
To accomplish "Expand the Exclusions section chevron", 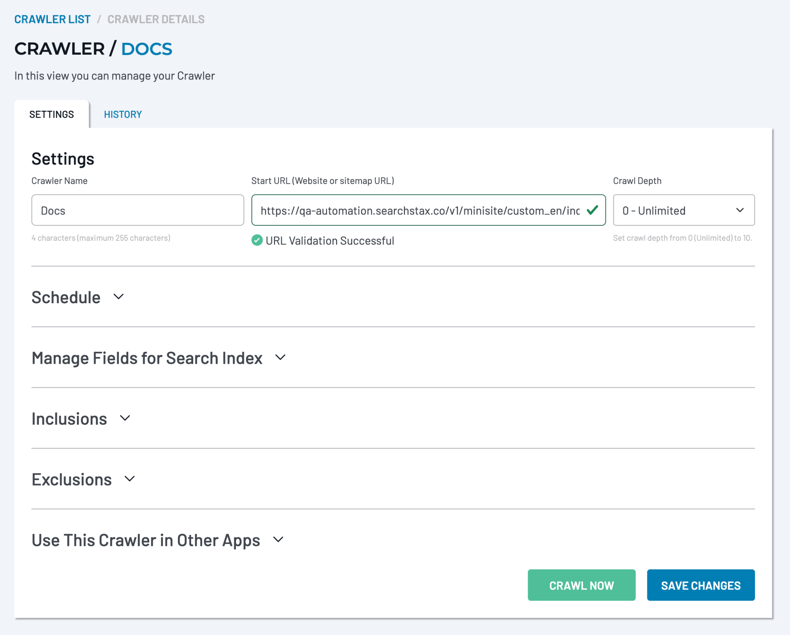I will (130, 479).
